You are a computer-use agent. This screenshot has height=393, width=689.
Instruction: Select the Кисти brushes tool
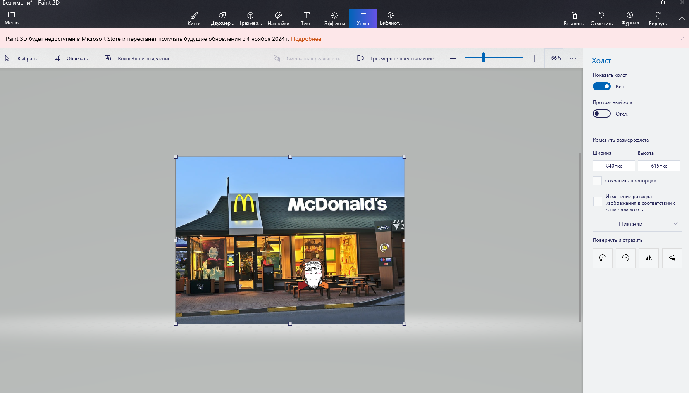pyautogui.click(x=194, y=19)
